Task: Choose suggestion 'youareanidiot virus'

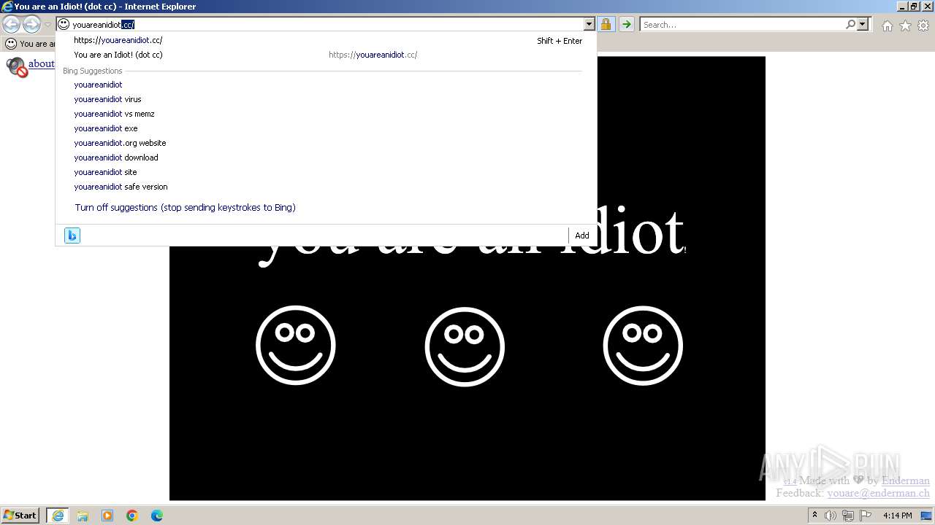Action: [x=107, y=99]
